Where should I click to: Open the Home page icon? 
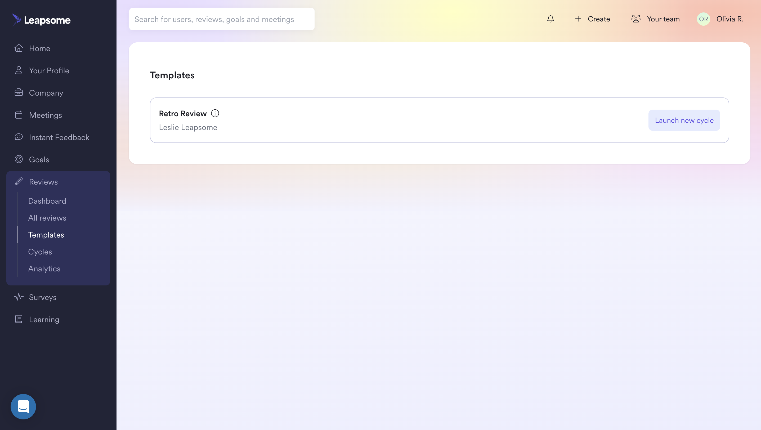pos(19,48)
